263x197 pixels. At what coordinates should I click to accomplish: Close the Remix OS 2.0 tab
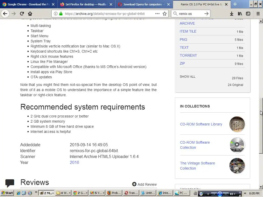click(x=226, y=4)
